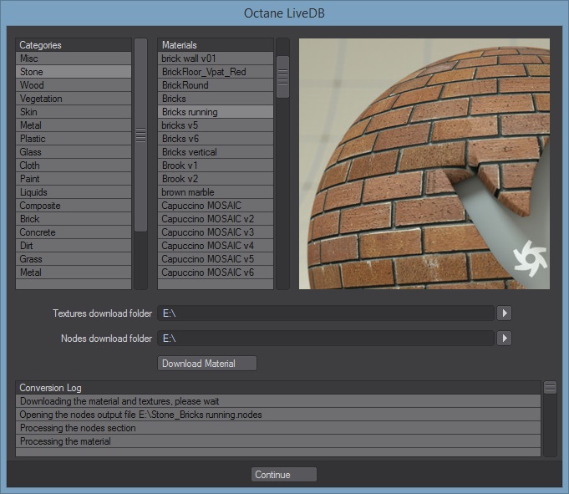This screenshot has width=569, height=494.
Task: Pick the Plastic category
Action: tap(74, 139)
